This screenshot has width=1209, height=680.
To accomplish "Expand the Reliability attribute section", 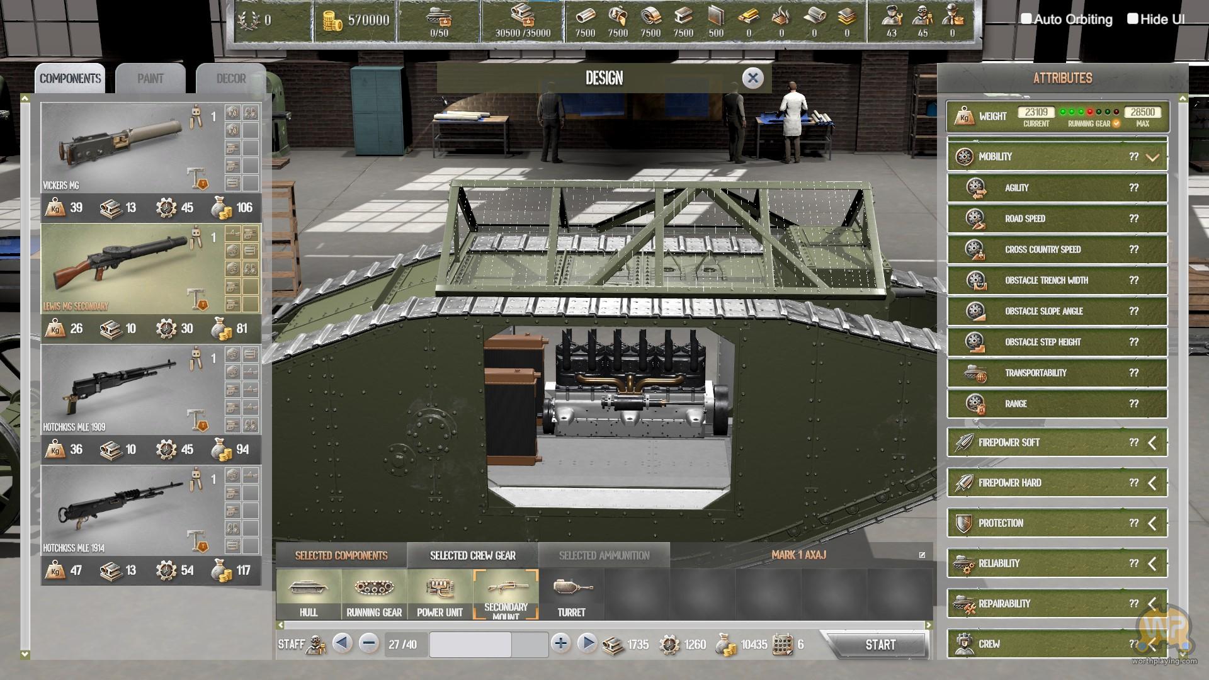I will [x=1152, y=564].
